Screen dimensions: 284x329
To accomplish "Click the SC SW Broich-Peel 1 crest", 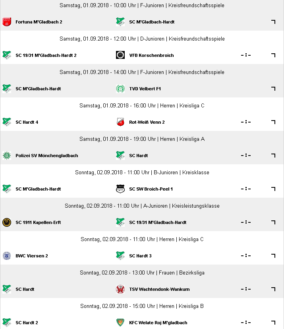I will point(120,189).
